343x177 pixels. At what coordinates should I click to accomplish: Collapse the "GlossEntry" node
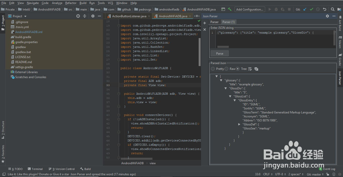(x=235, y=100)
